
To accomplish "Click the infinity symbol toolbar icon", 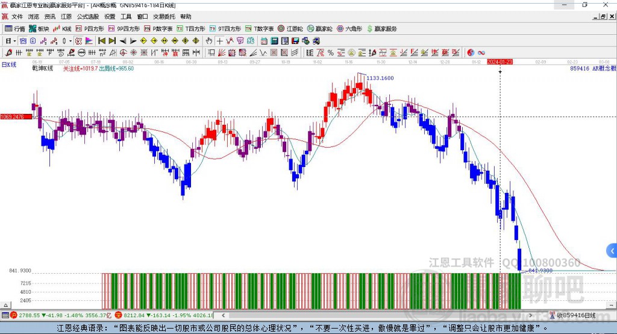I will pos(481,52).
